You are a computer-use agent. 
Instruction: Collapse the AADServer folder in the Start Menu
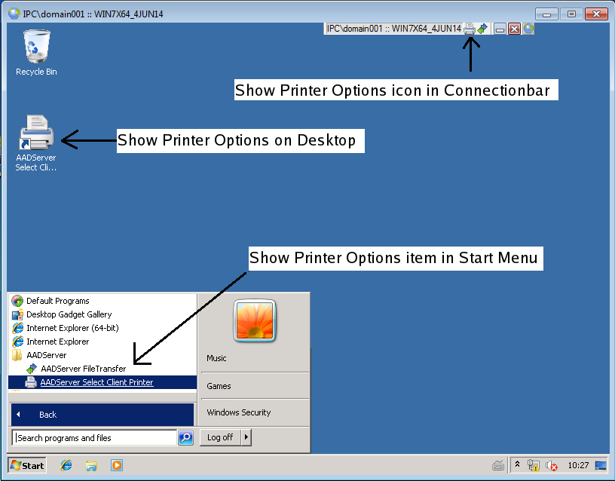coord(46,355)
